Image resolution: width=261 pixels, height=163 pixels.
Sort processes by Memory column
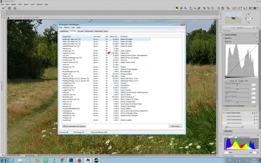tap(114, 37)
